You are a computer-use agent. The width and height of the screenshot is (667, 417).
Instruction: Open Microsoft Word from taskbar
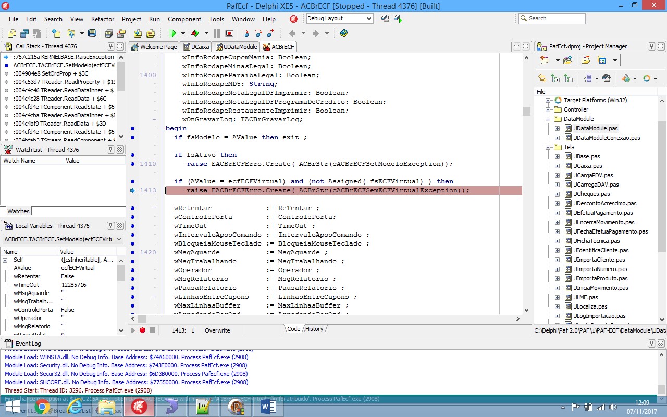pos(268,407)
